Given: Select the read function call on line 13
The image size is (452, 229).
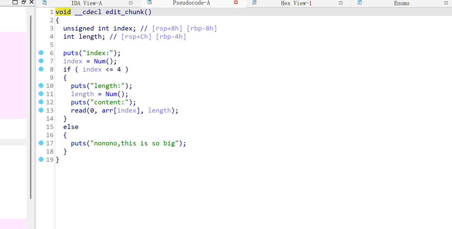Looking at the screenshot, I should (x=78, y=111).
